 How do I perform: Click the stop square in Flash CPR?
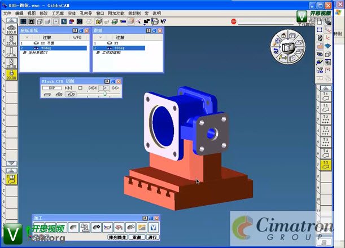[x=80, y=88]
